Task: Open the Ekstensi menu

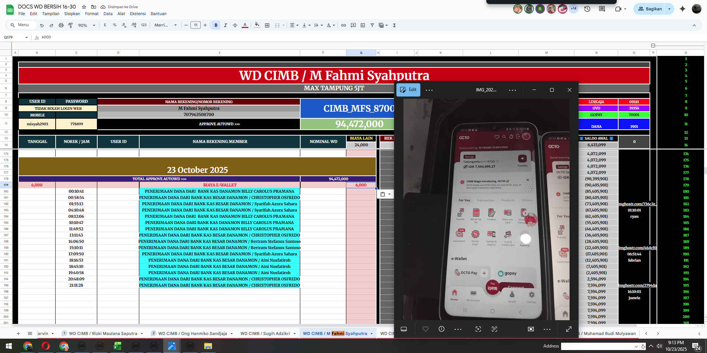Action: [x=138, y=14]
